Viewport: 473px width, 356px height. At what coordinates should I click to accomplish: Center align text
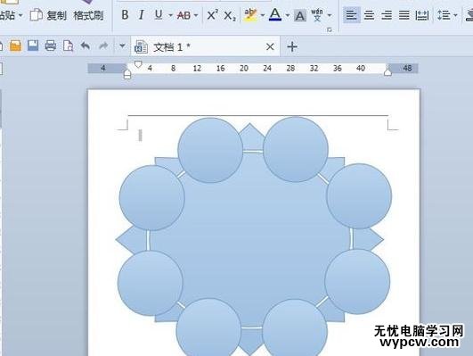point(370,15)
